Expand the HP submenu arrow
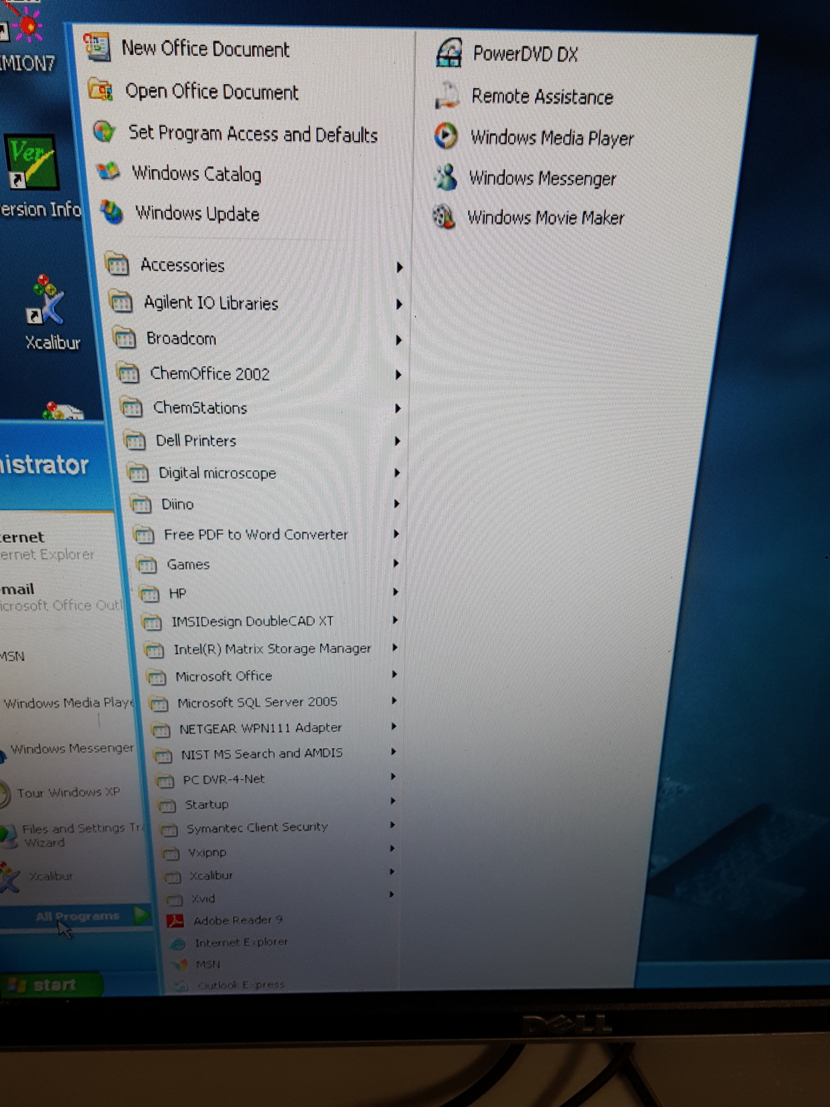The height and width of the screenshot is (1107, 830). click(x=396, y=592)
